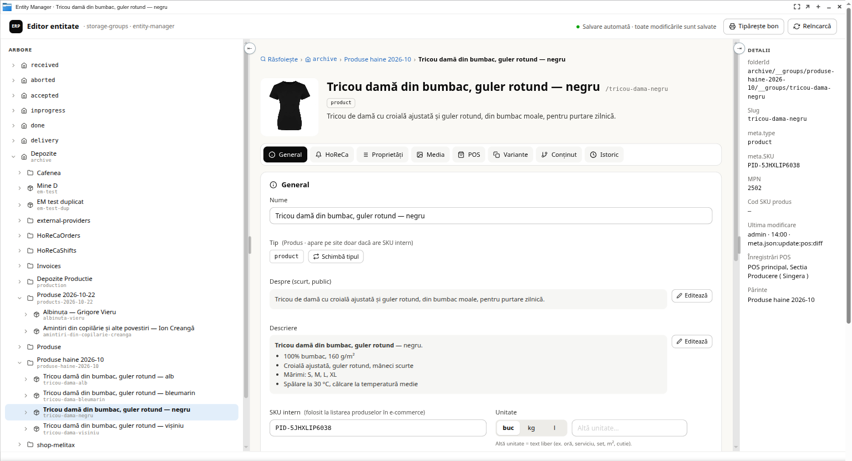
Task: Click the folder icon next to Cafenea
Action: pos(31,173)
